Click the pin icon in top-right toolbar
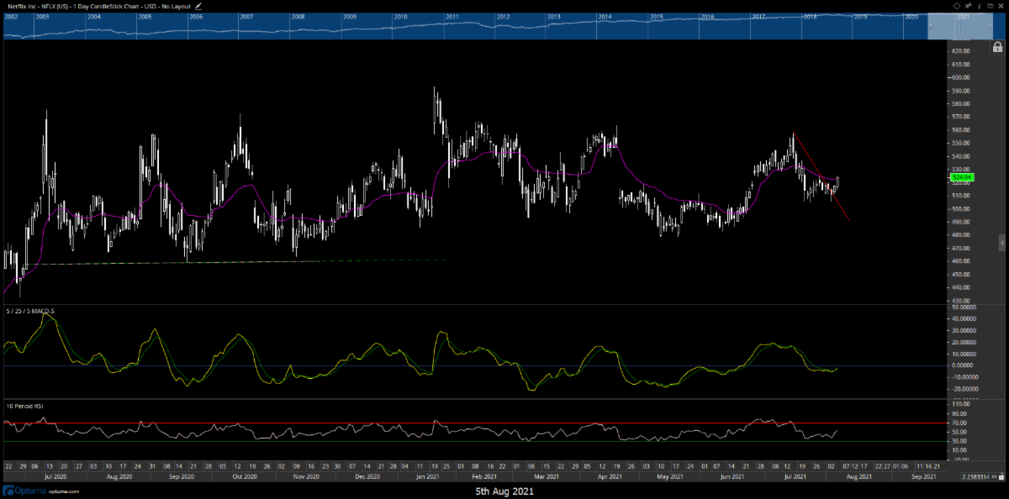 click(x=969, y=6)
